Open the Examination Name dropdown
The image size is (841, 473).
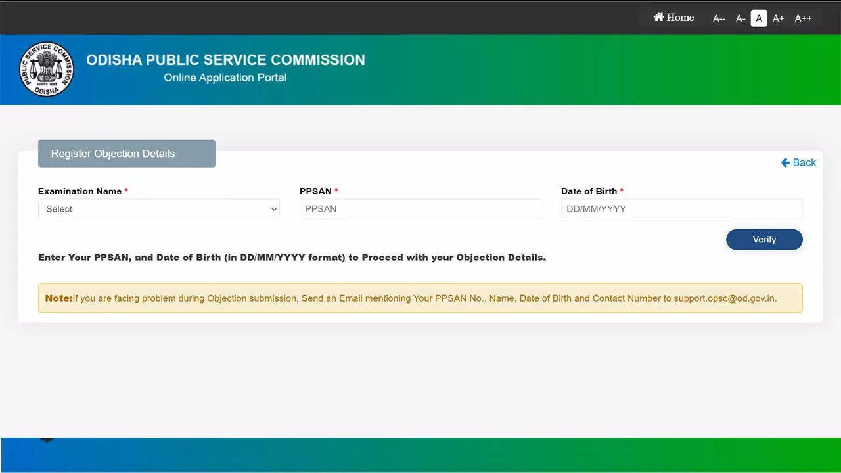[158, 209]
